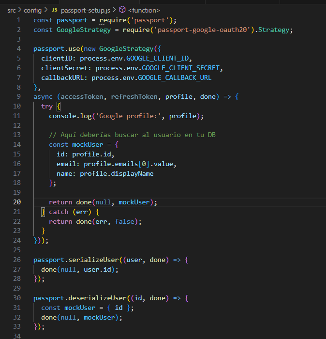Viewport: 326px width, 339px height.
Task: Click displayName on line 17
Action: click(132, 173)
